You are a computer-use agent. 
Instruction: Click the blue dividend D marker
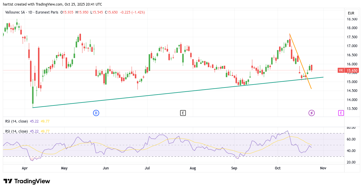click(96, 113)
